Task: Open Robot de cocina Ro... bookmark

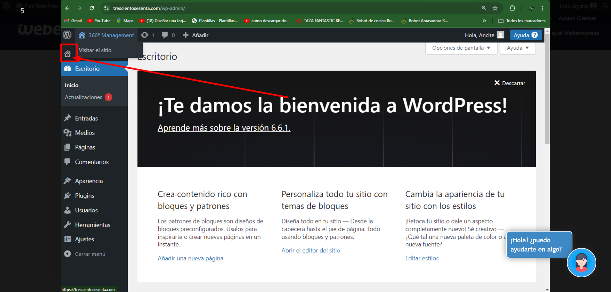Action: pyautogui.click(x=372, y=21)
